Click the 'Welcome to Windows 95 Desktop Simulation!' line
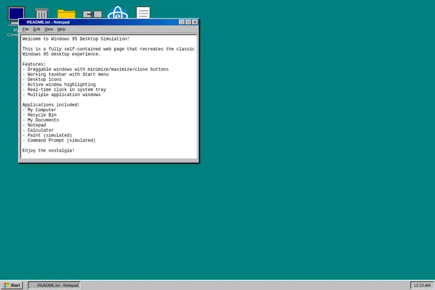Image resolution: width=435 pixels, height=290 pixels. coord(76,39)
